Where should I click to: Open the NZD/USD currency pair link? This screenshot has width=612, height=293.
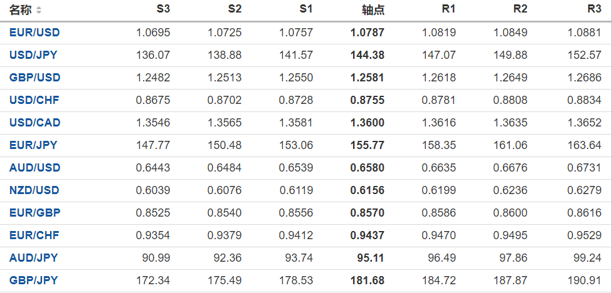pos(34,190)
